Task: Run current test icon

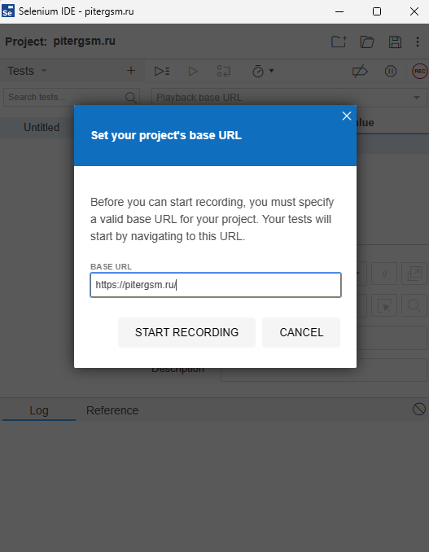Action: click(x=193, y=71)
